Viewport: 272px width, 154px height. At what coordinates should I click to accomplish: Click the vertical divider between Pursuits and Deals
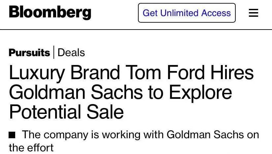54,53
